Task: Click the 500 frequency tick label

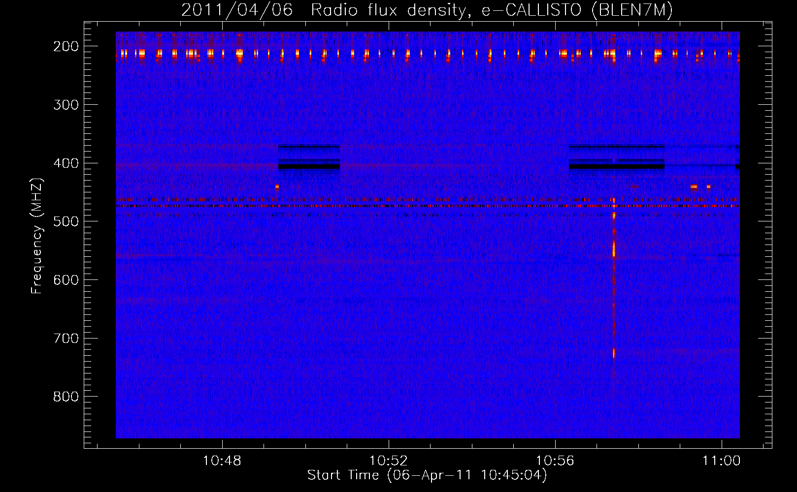Action: (66, 221)
